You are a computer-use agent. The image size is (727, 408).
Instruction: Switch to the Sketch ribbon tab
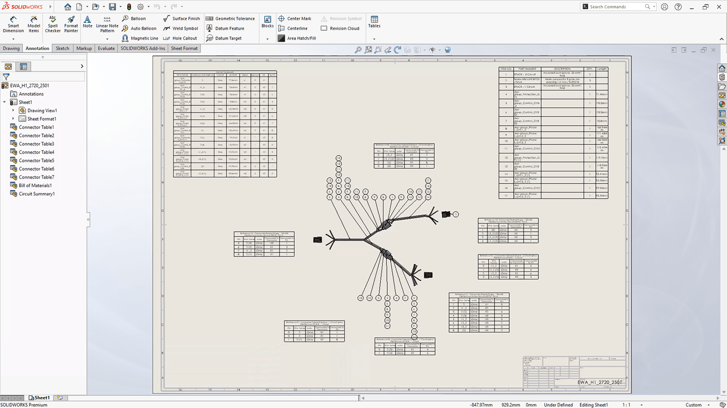[62, 48]
